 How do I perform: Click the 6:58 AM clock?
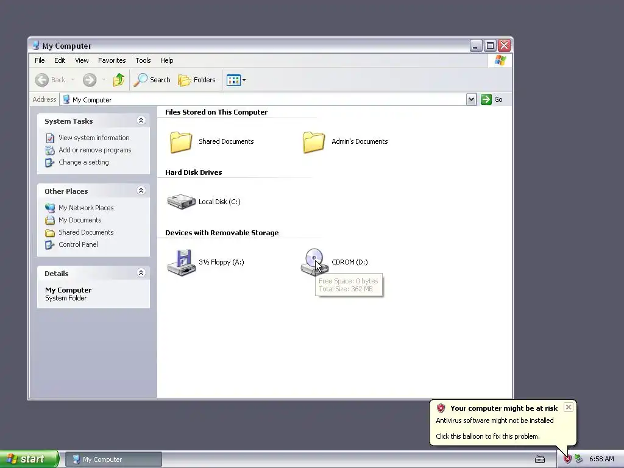click(601, 459)
